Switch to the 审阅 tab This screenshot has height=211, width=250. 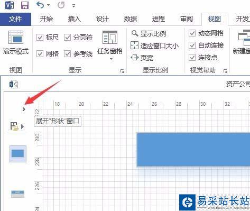coord(187,19)
